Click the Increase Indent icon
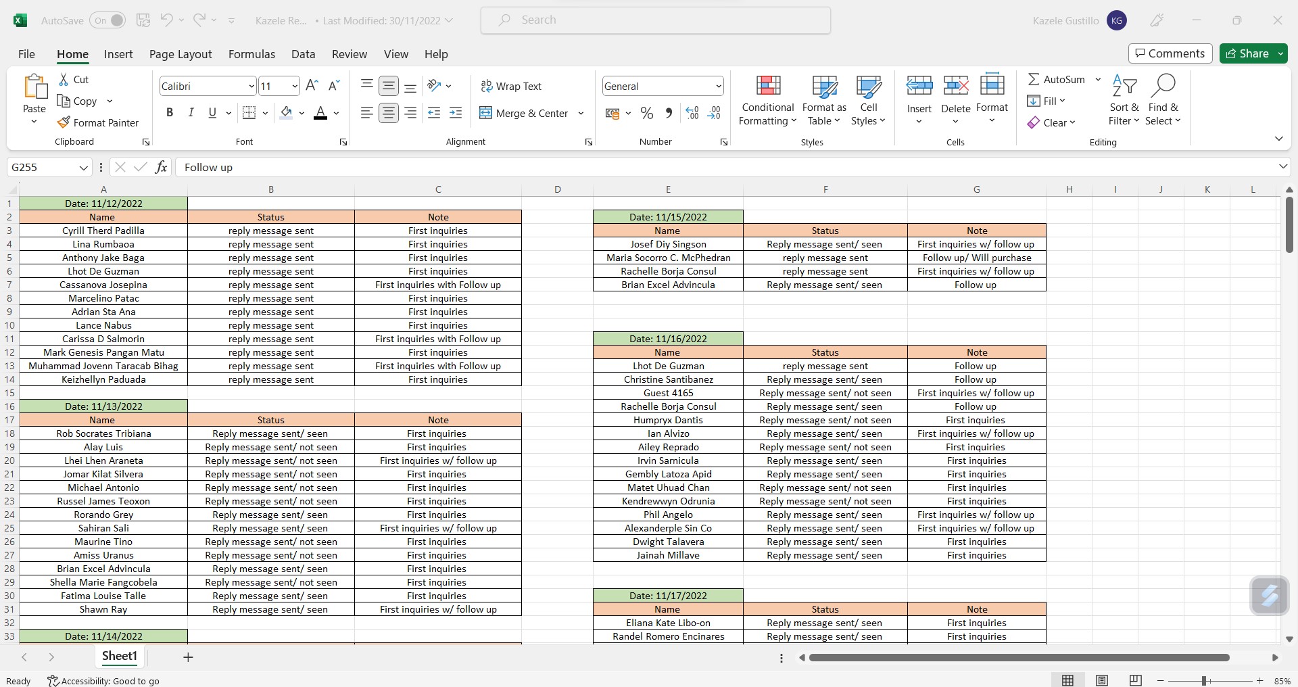Viewport: 1298px width, 687px height. [x=456, y=113]
